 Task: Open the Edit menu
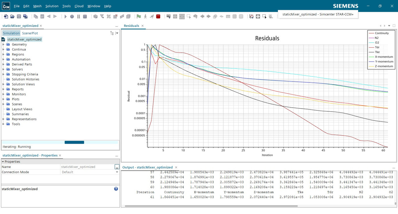pos(26,6)
